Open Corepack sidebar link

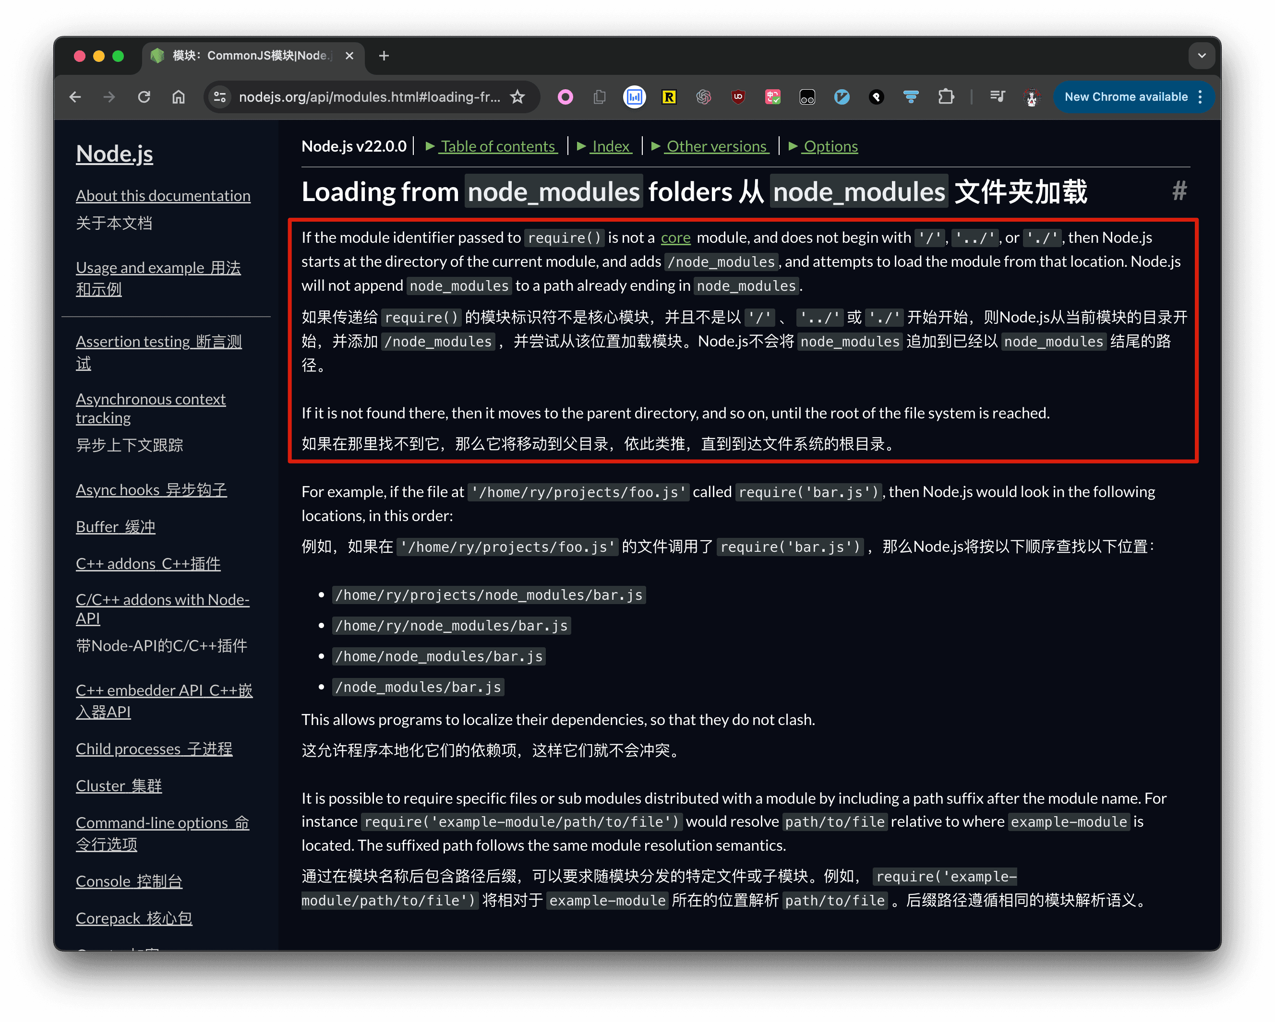point(134,918)
